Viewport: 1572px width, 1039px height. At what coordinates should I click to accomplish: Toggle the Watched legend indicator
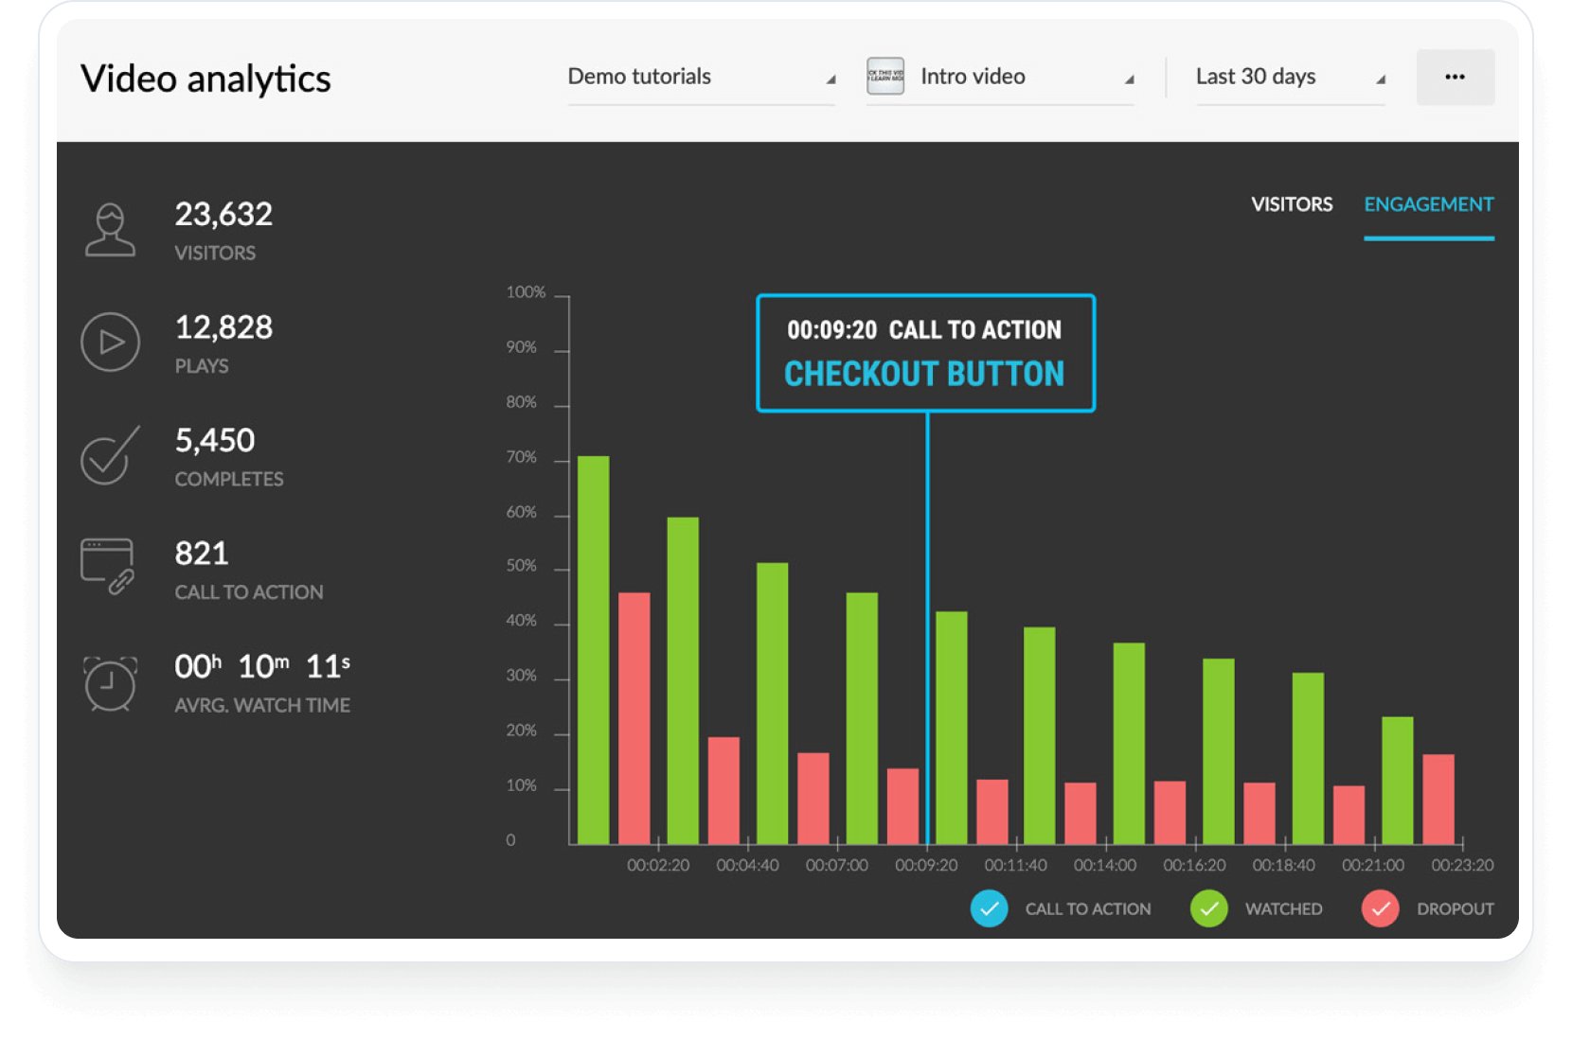tap(1209, 908)
